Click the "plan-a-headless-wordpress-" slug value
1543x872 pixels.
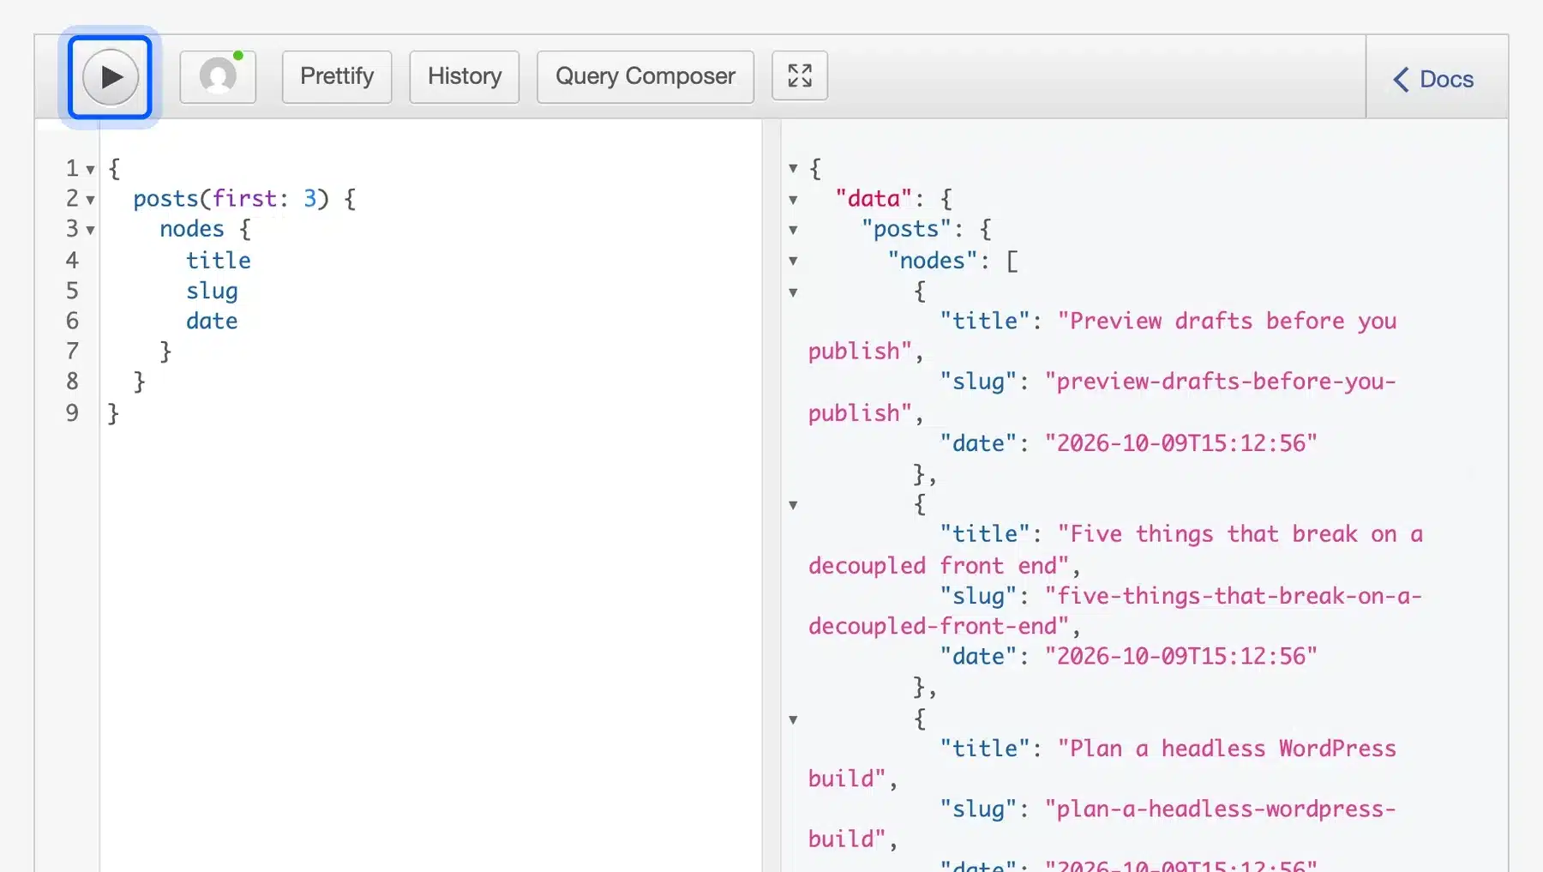tap(1221, 809)
